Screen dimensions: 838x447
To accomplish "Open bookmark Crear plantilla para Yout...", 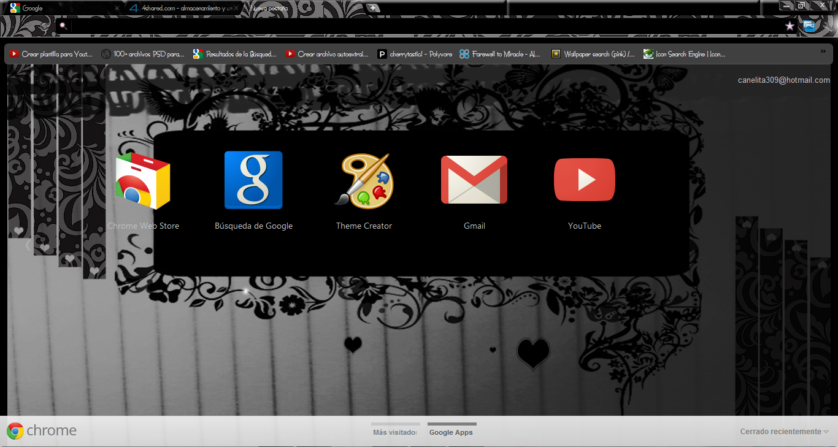I will 51,54.
